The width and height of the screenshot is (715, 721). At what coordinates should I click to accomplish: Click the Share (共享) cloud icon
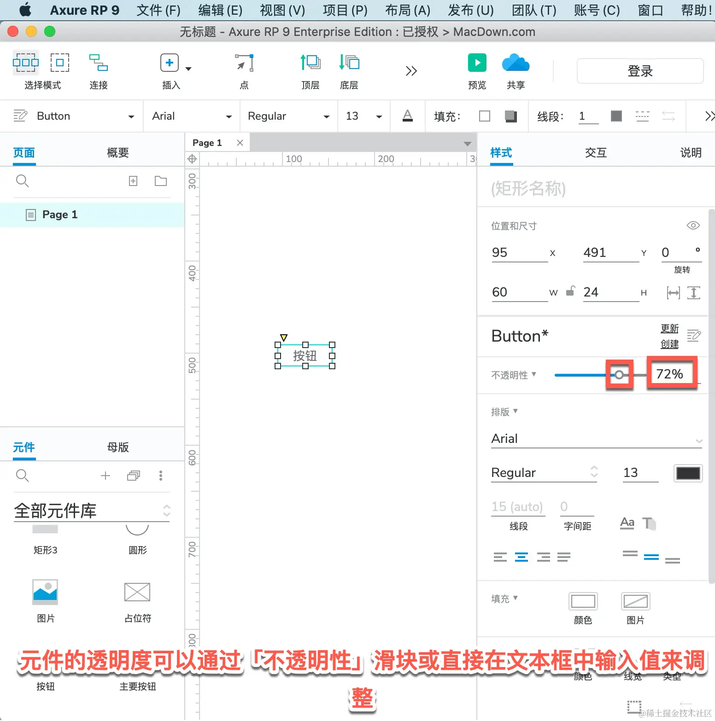point(516,63)
